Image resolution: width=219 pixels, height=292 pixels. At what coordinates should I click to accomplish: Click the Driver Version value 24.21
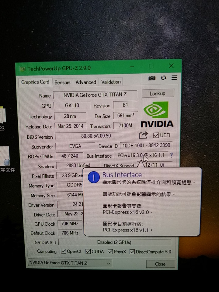tap(71, 204)
